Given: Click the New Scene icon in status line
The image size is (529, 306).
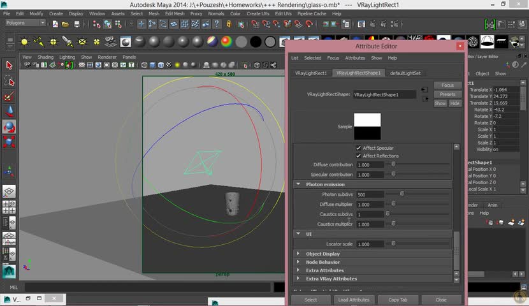Looking at the screenshot, I should [55, 24].
